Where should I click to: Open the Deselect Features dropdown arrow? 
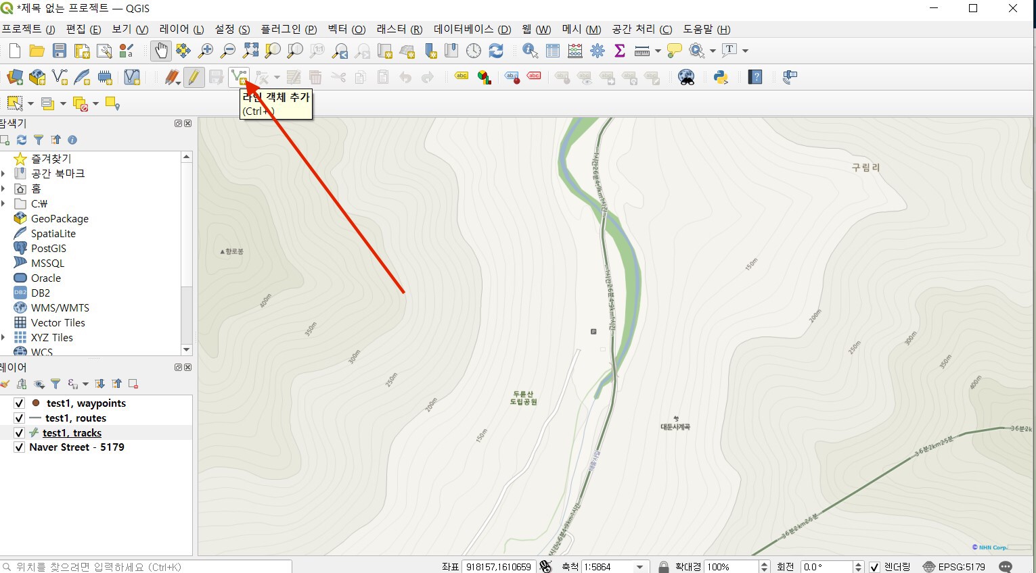click(95, 104)
